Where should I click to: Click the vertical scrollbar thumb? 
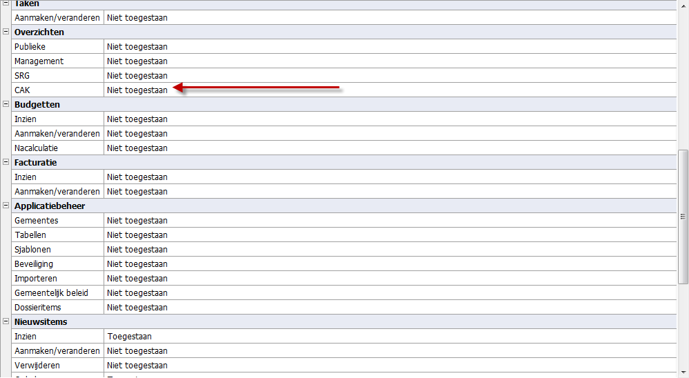click(x=683, y=217)
